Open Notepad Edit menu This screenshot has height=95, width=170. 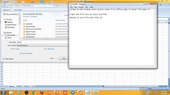[75, 7]
